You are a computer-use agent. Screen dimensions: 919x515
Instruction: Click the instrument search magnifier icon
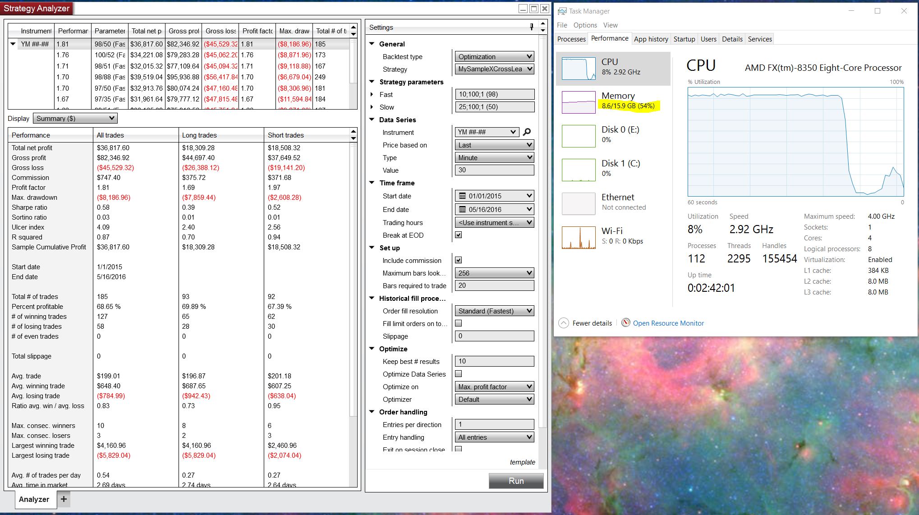point(527,132)
